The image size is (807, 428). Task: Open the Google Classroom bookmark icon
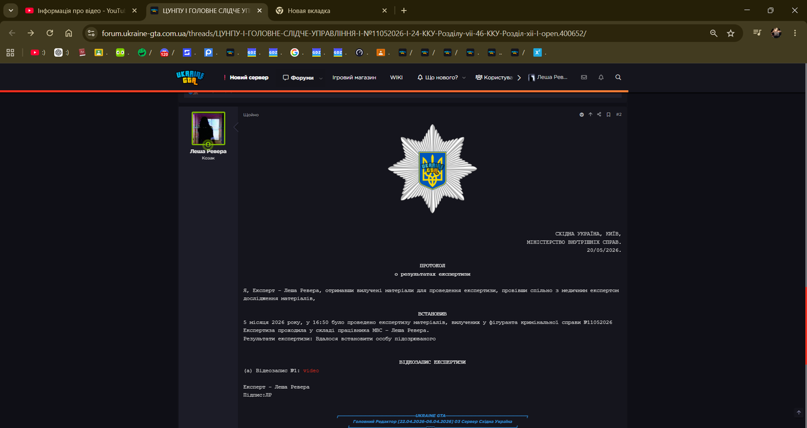[x=98, y=53]
